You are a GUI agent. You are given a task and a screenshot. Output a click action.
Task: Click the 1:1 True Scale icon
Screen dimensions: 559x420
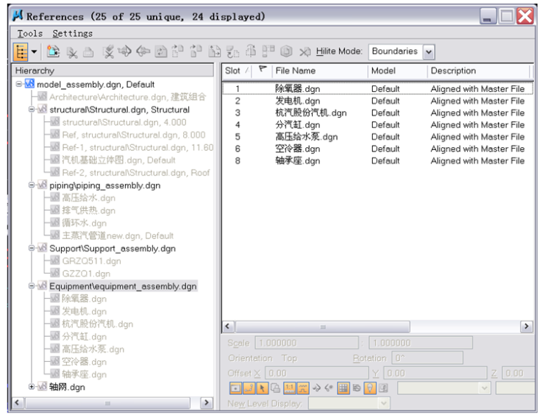(x=290, y=388)
